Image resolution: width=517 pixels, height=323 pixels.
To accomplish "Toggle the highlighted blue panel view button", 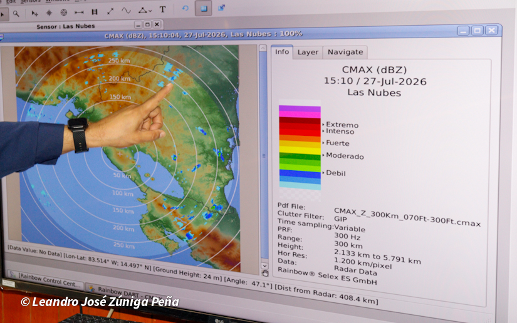I will pos(204,8).
